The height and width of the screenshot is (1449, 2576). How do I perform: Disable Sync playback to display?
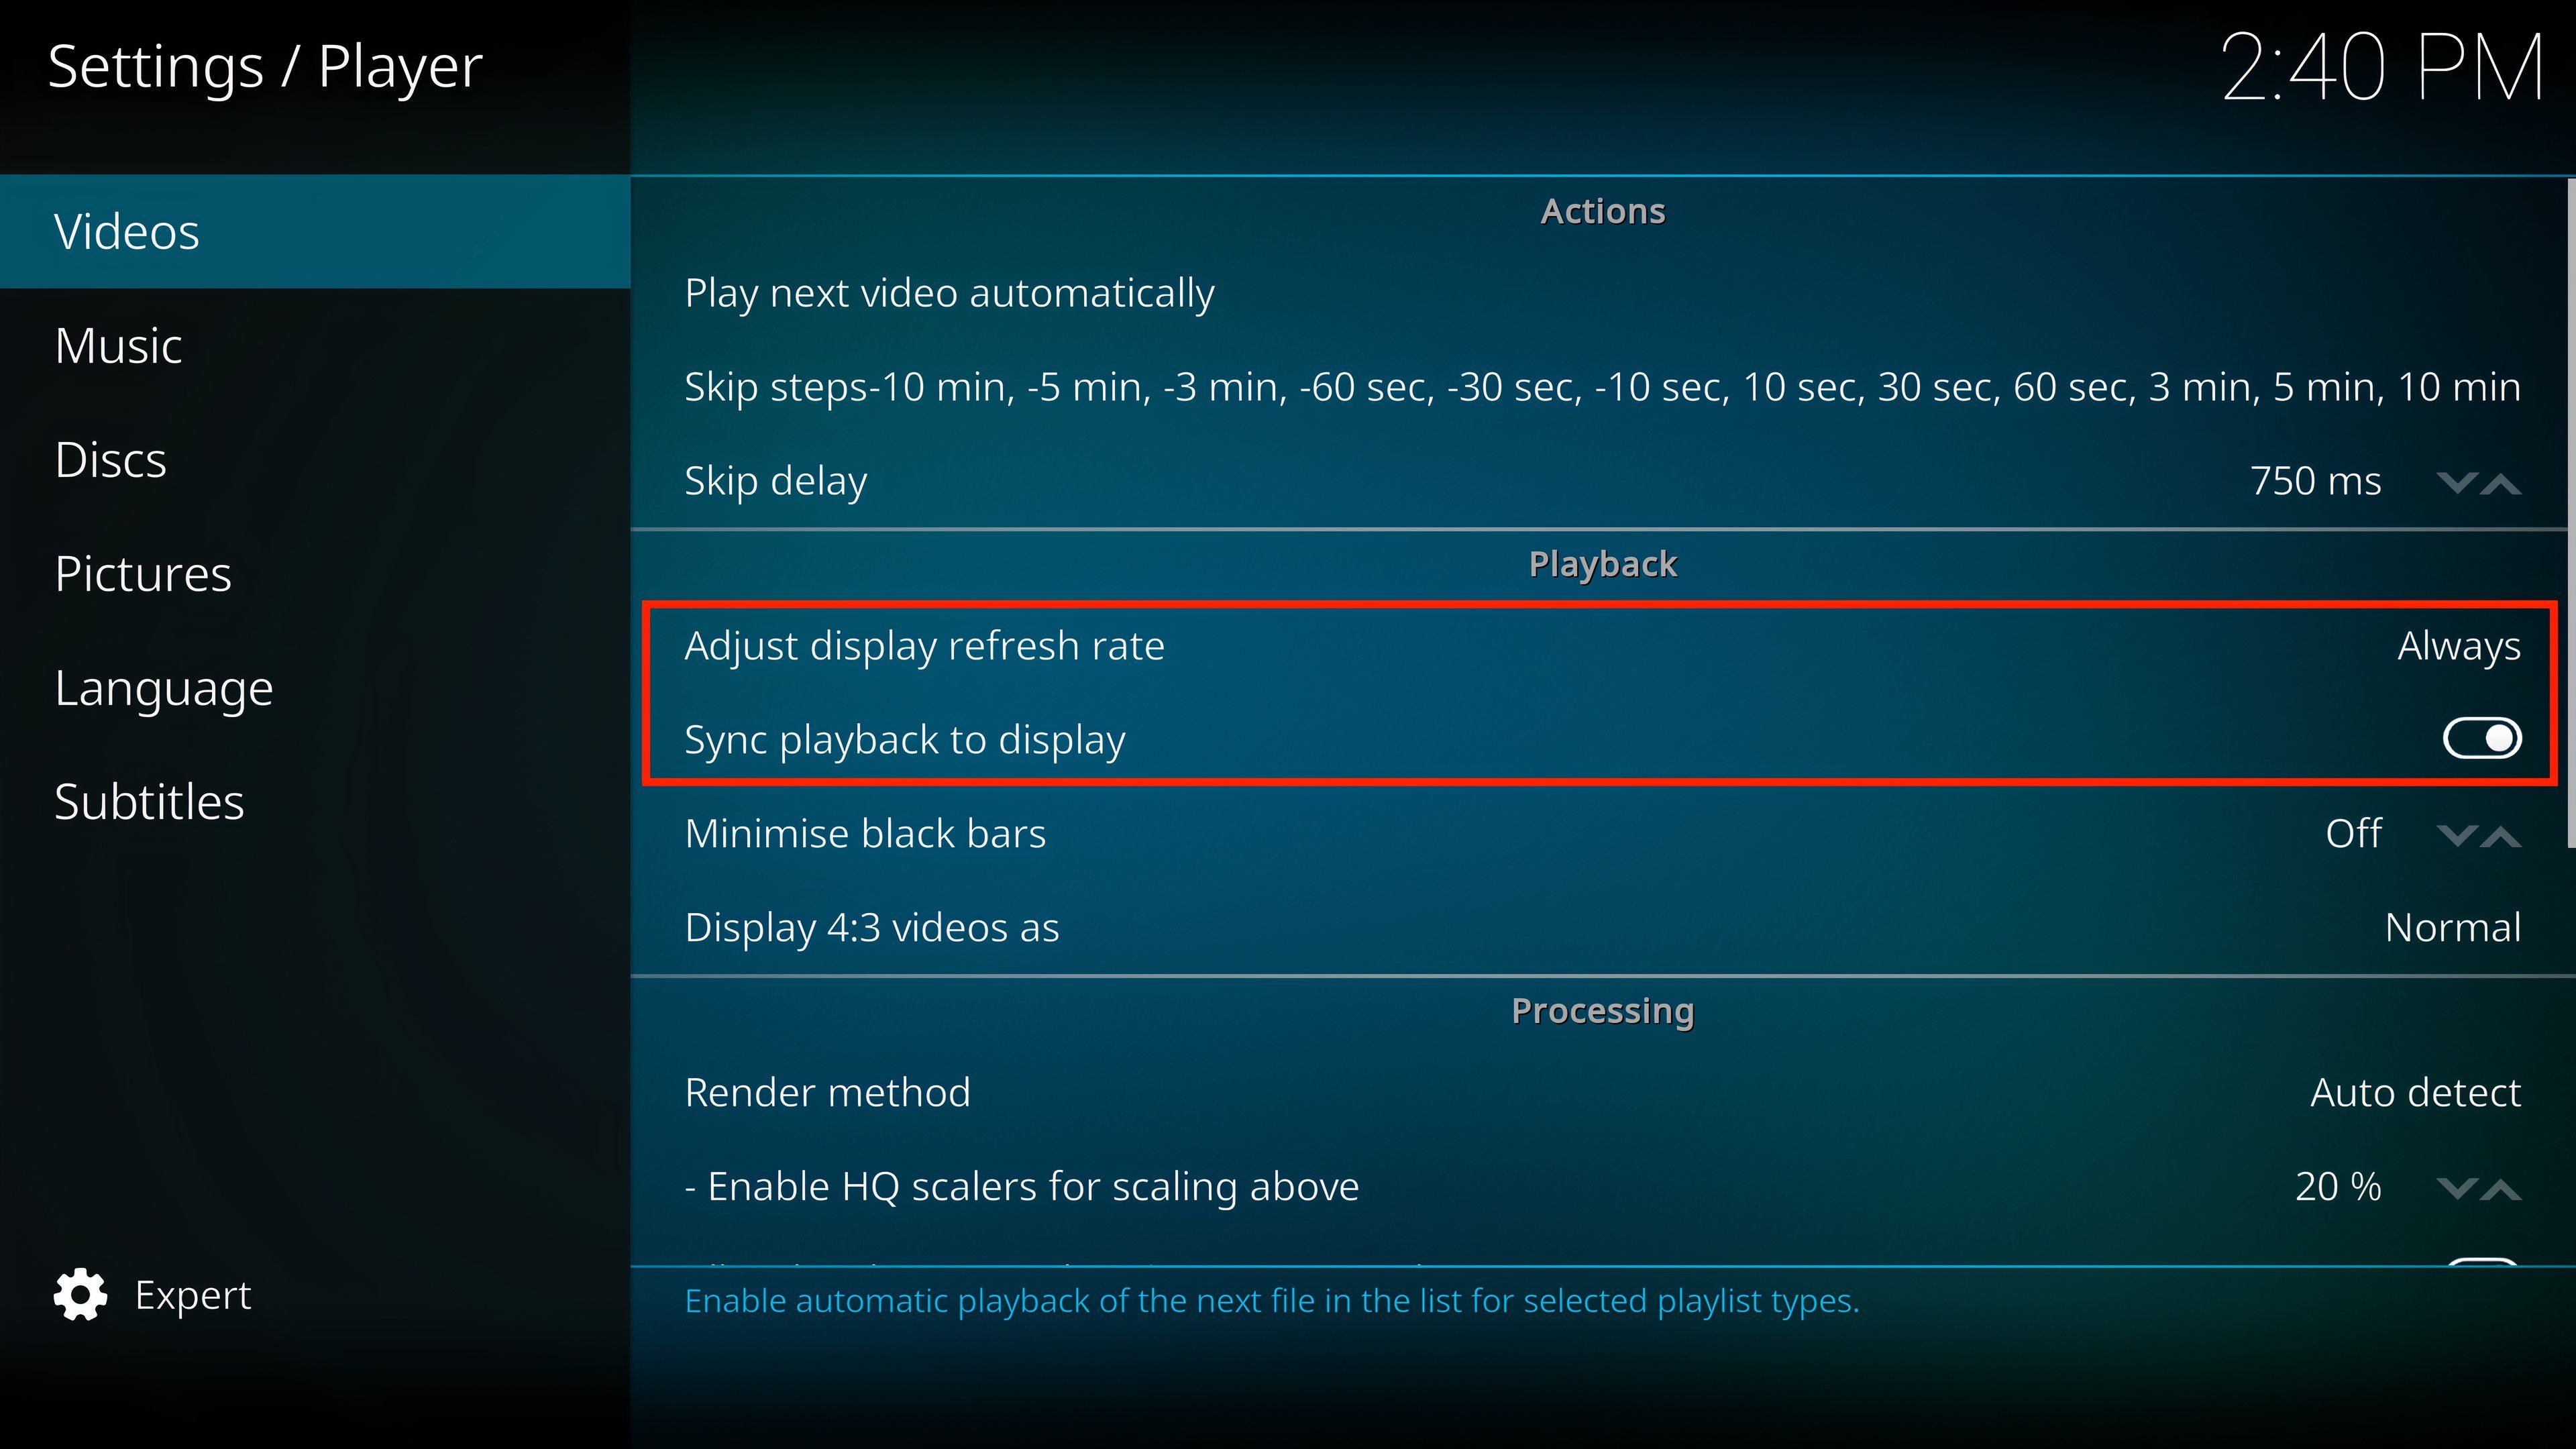(2485, 739)
